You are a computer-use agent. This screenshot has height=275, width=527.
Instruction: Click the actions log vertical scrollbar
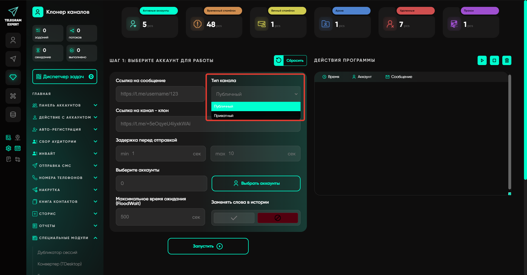(509, 132)
